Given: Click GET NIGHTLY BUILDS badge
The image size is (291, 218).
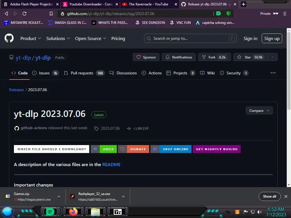Looking at the screenshot, I should tap(217, 149).
